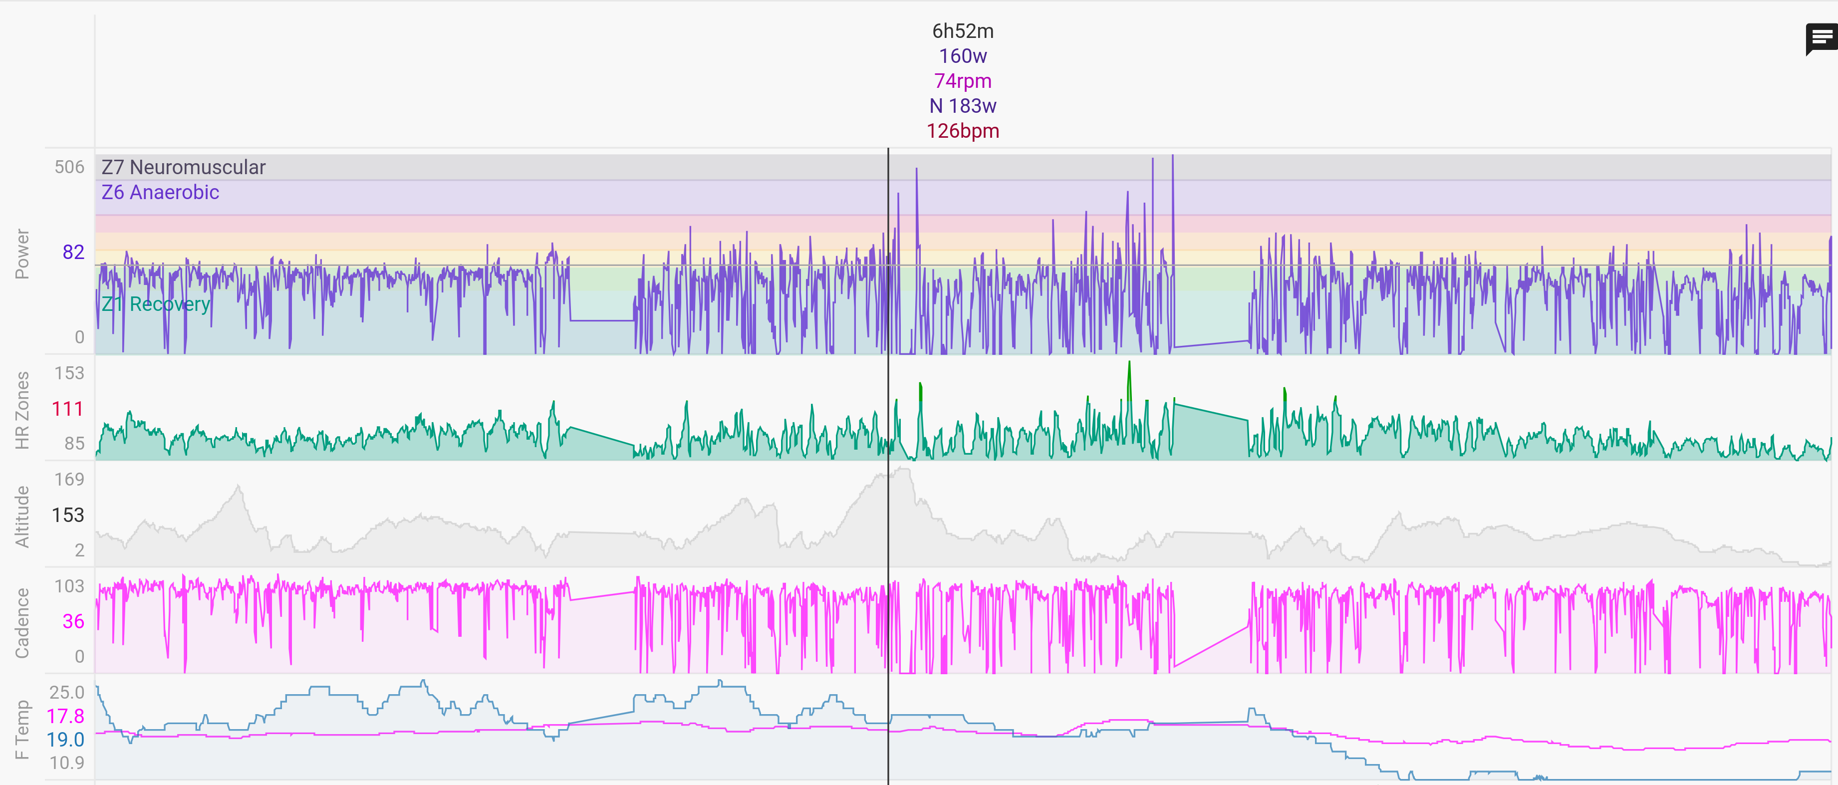The height and width of the screenshot is (785, 1838).
Task: Click the HR Zones axis label
Action: coord(22,410)
